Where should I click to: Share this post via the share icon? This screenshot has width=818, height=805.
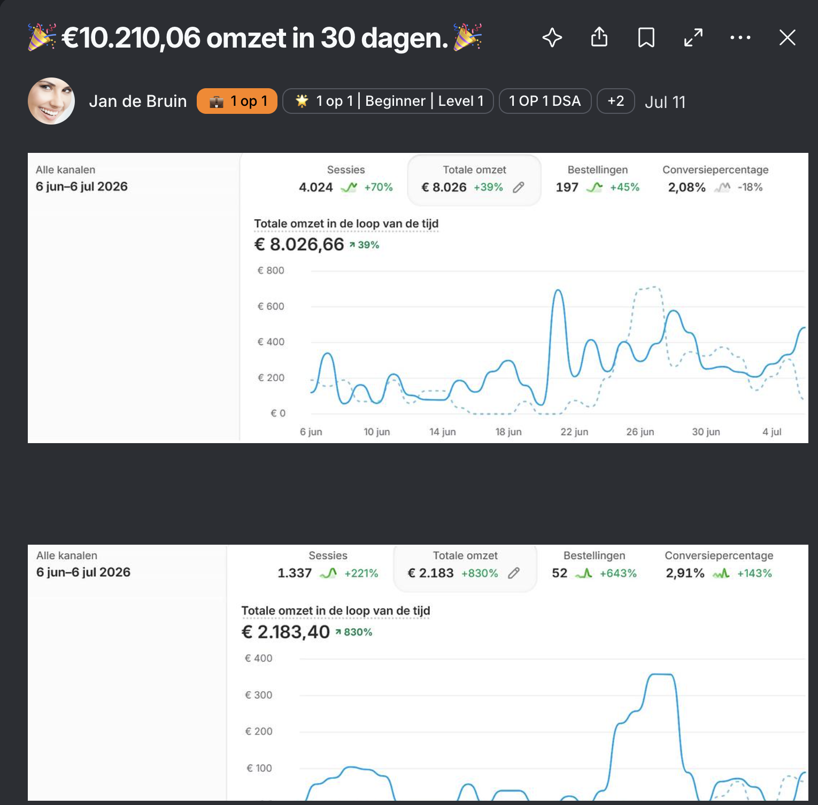tap(599, 37)
